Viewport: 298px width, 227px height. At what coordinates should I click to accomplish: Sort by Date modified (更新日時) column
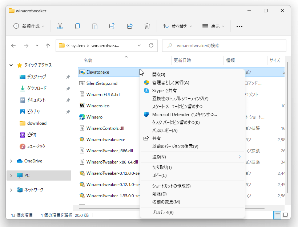197,60
